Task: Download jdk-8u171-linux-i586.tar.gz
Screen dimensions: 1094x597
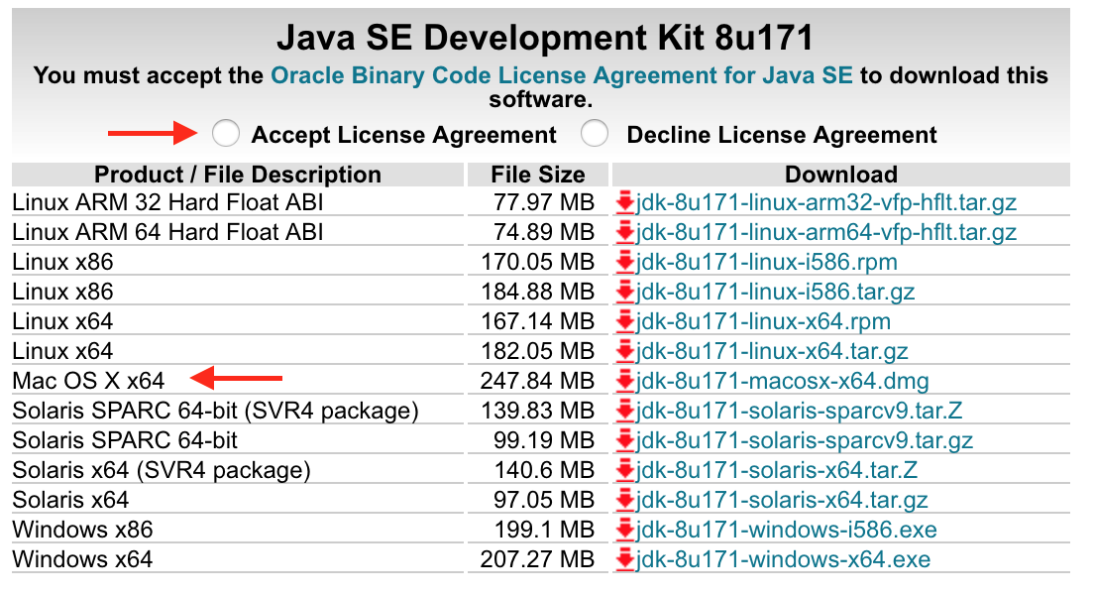Action: 775,292
